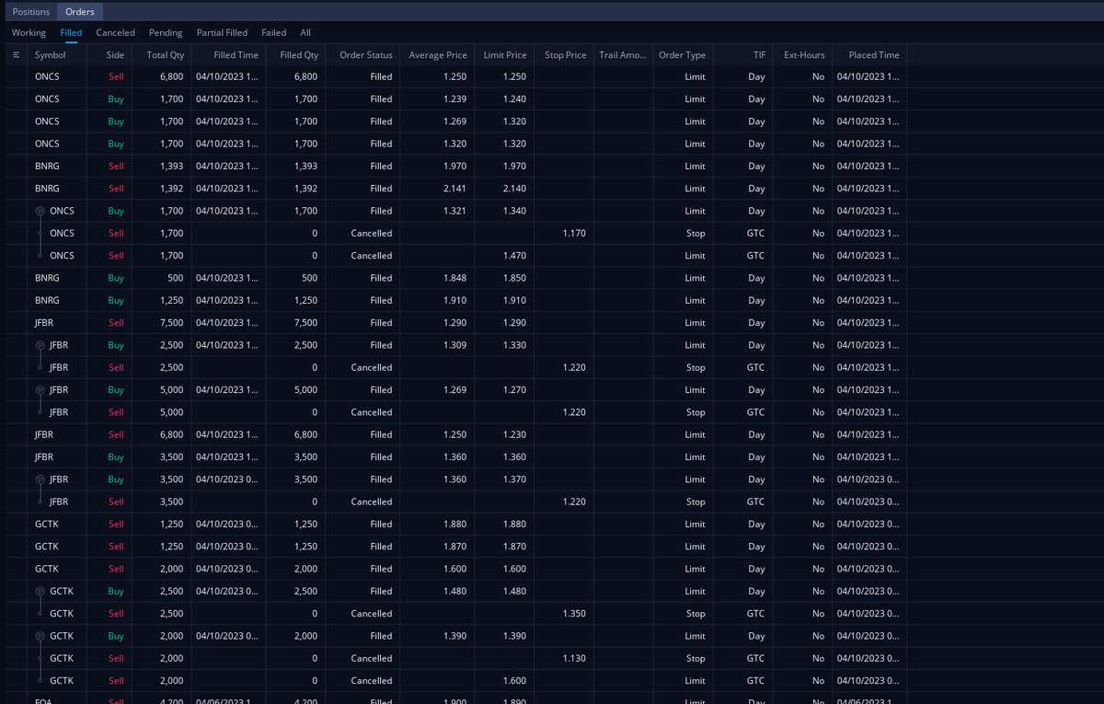
Task: Switch to the Positions tab
Action: pos(30,12)
